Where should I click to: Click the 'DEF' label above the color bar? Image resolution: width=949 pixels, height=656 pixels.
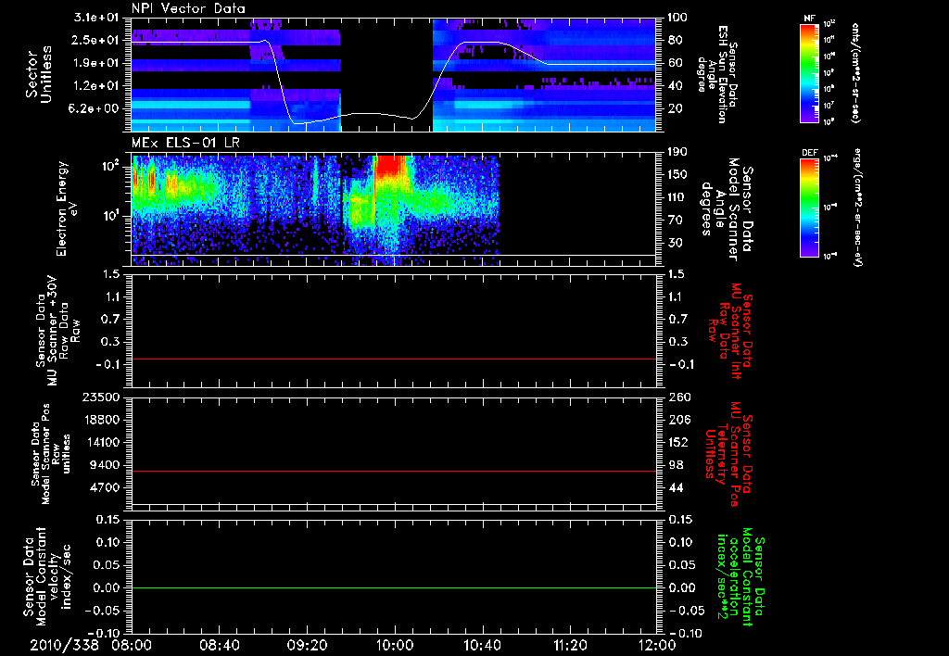(x=809, y=153)
